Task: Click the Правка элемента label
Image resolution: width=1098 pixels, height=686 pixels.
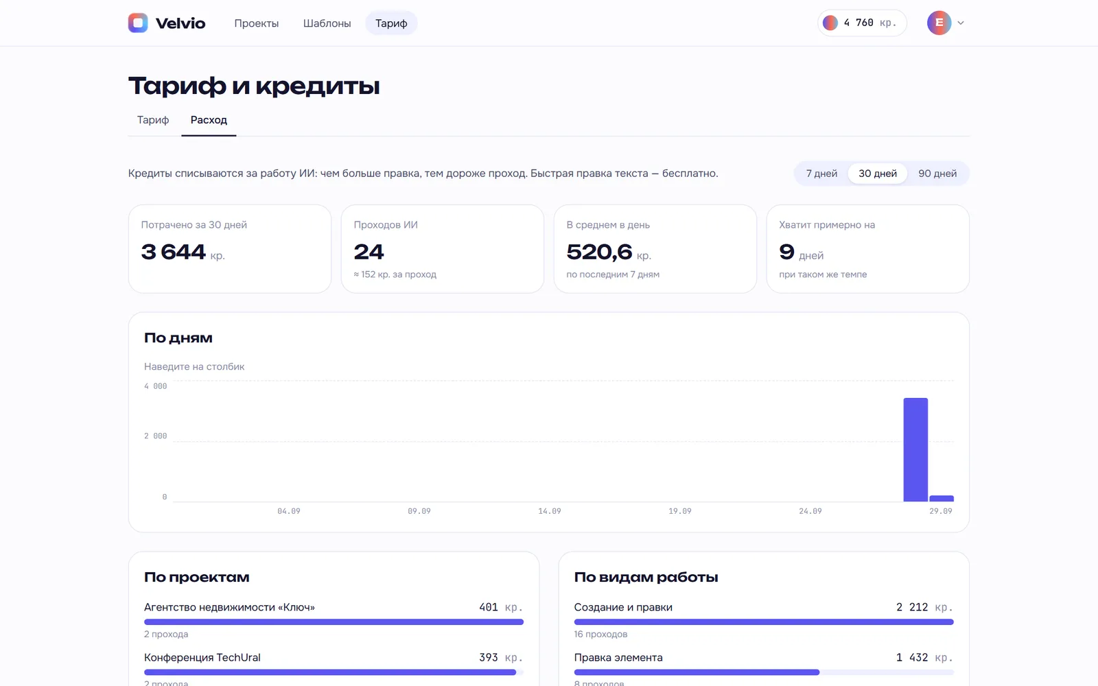Action: coord(618,658)
